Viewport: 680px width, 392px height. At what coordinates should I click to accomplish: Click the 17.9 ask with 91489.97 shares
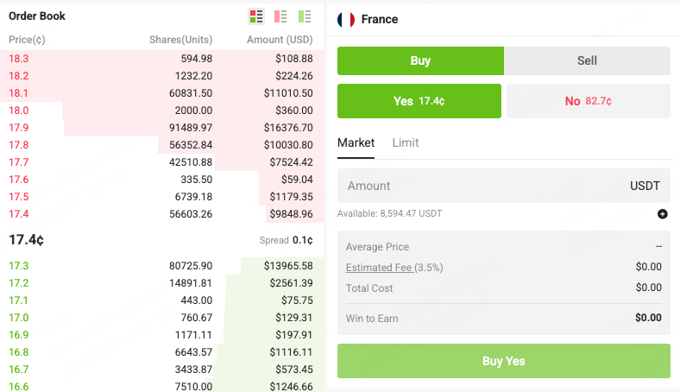[x=161, y=128]
